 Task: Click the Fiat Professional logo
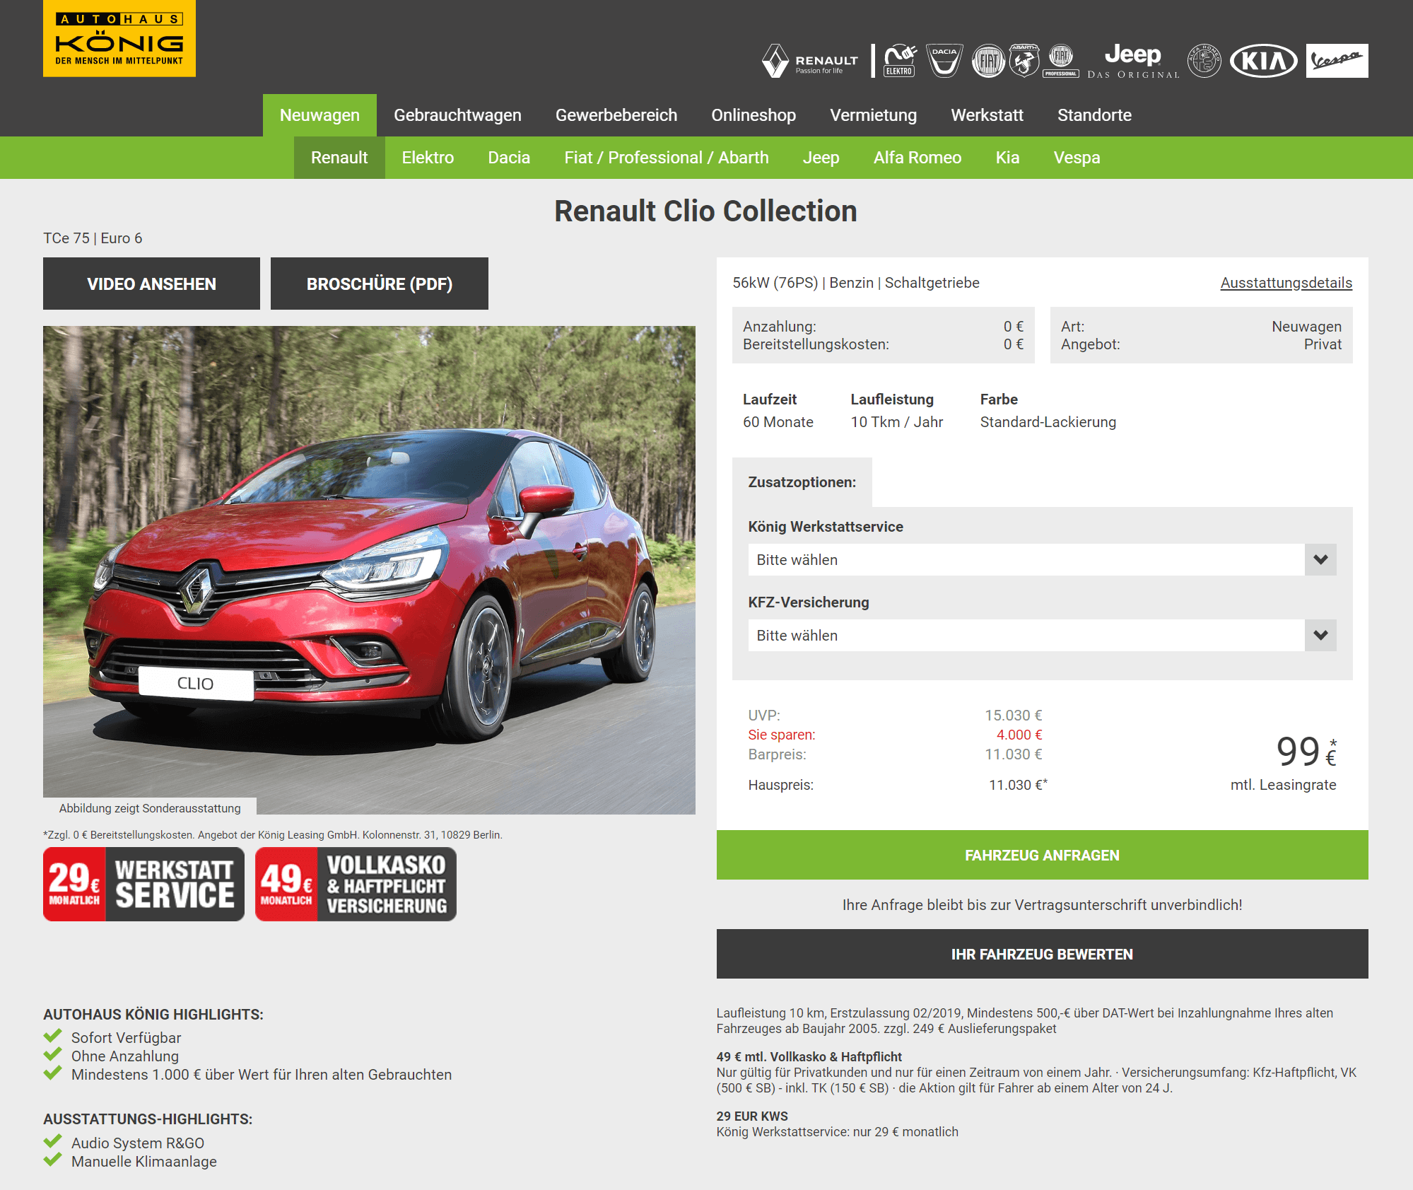(x=1061, y=61)
